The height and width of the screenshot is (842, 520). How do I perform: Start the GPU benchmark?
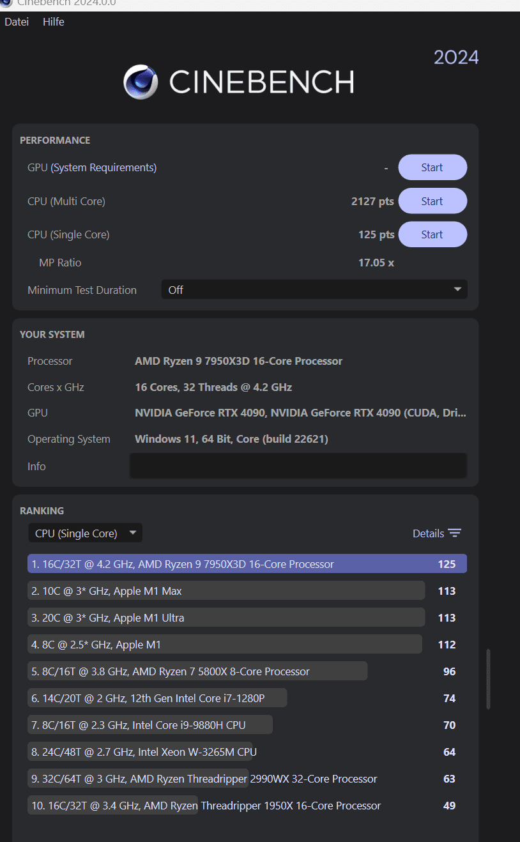432,167
